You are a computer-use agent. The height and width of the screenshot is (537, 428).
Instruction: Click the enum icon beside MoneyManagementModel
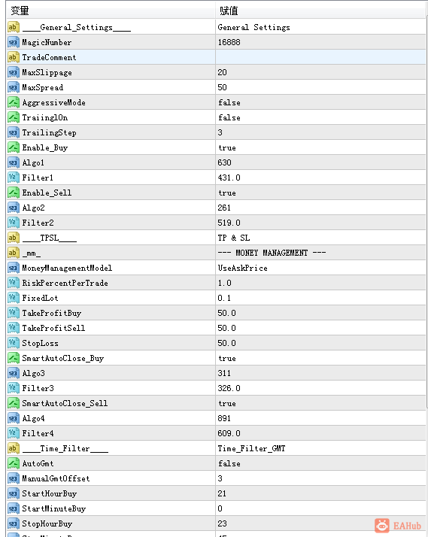tap(13, 268)
